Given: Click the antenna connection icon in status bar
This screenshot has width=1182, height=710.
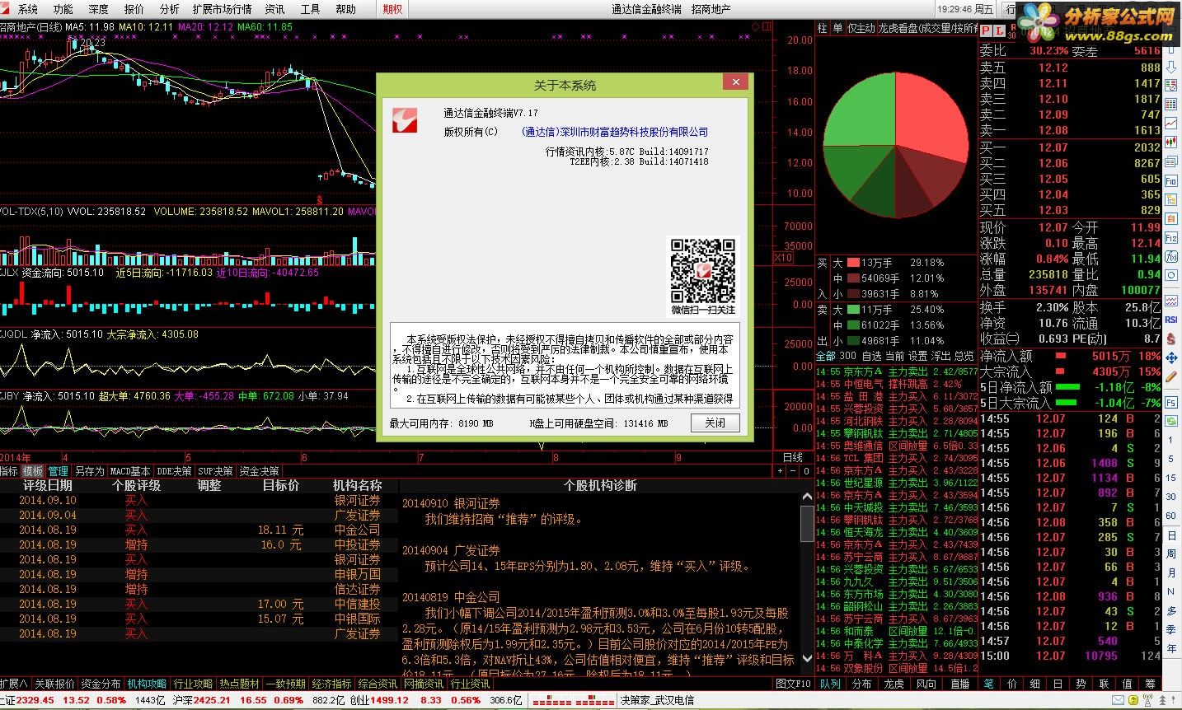Looking at the screenshot, I should click(x=1147, y=700).
